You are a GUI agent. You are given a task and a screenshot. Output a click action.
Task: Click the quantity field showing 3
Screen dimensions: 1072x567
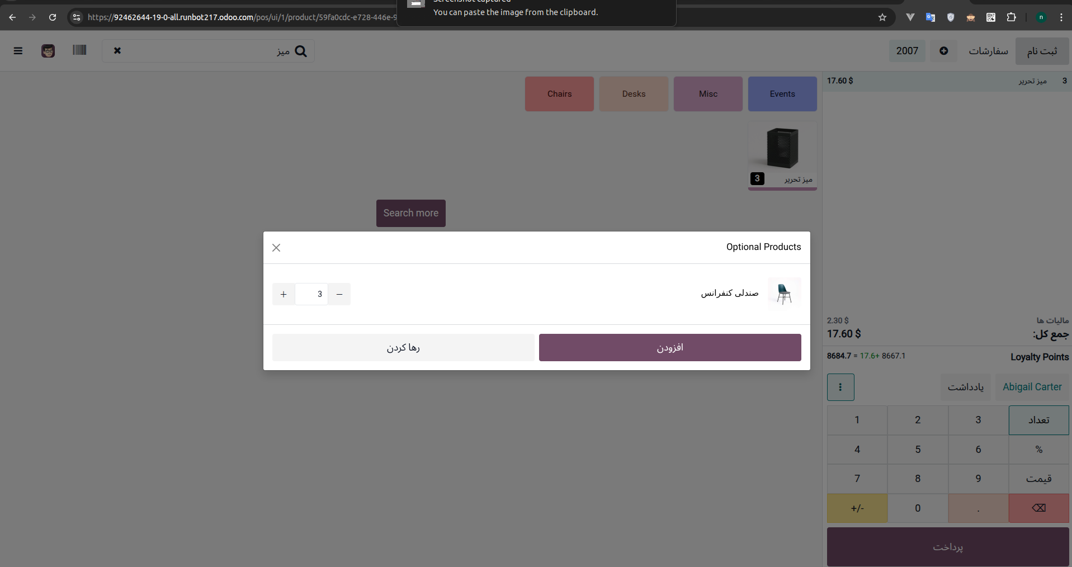tap(311, 294)
